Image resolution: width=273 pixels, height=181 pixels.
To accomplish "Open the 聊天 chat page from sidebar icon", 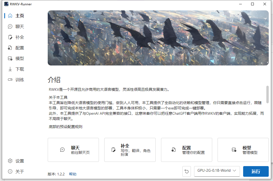I will point(10,26).
